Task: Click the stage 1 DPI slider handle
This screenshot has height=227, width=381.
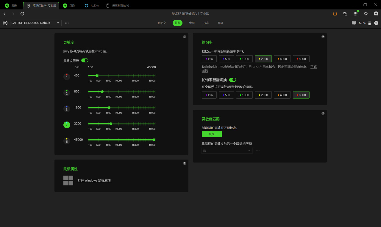Action: point(97,75)
